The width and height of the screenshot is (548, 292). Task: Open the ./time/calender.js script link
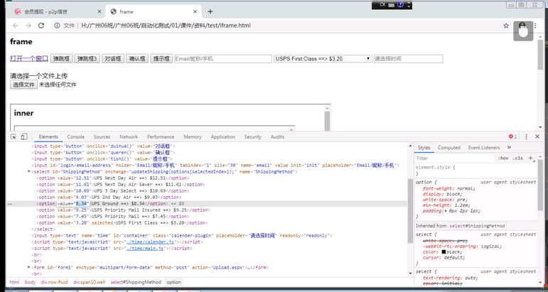point(150,242)
